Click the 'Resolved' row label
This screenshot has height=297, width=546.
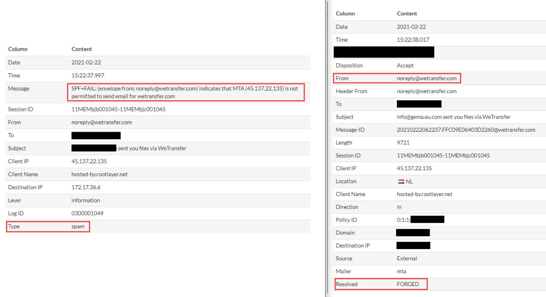click(x=347, y=284)
